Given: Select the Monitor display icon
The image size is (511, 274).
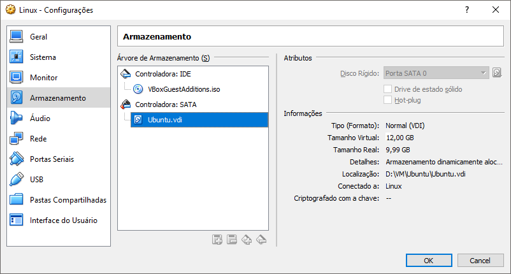Looking at the screenshot, I should click(x=17, y=78).
